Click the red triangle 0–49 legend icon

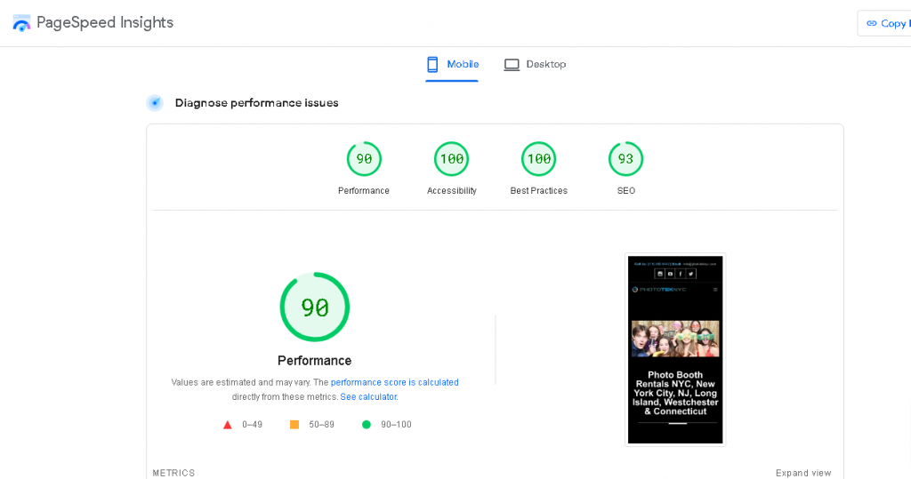point(228,425)
